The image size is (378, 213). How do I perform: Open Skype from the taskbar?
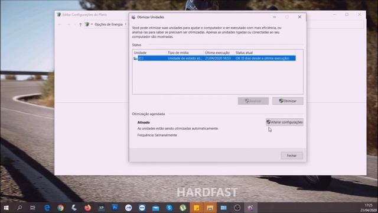170,208
